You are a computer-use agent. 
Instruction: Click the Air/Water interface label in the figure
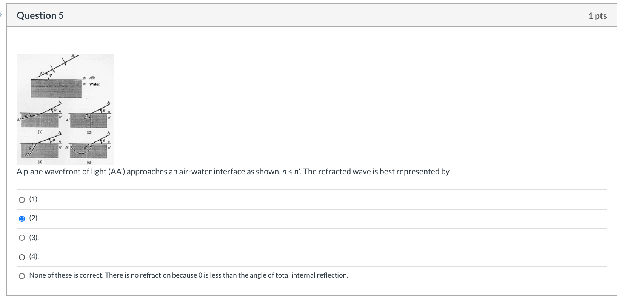[92, 81]
